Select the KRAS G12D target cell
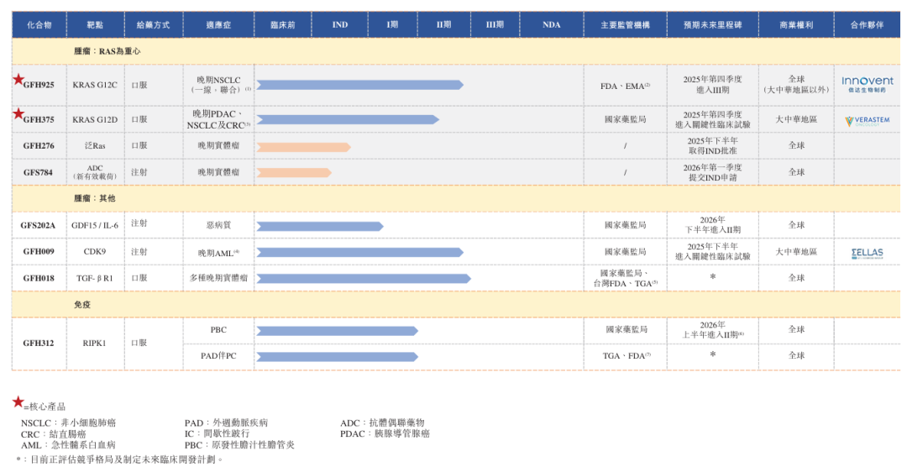The height and width of the screenshot is (467, 907). 95,120
